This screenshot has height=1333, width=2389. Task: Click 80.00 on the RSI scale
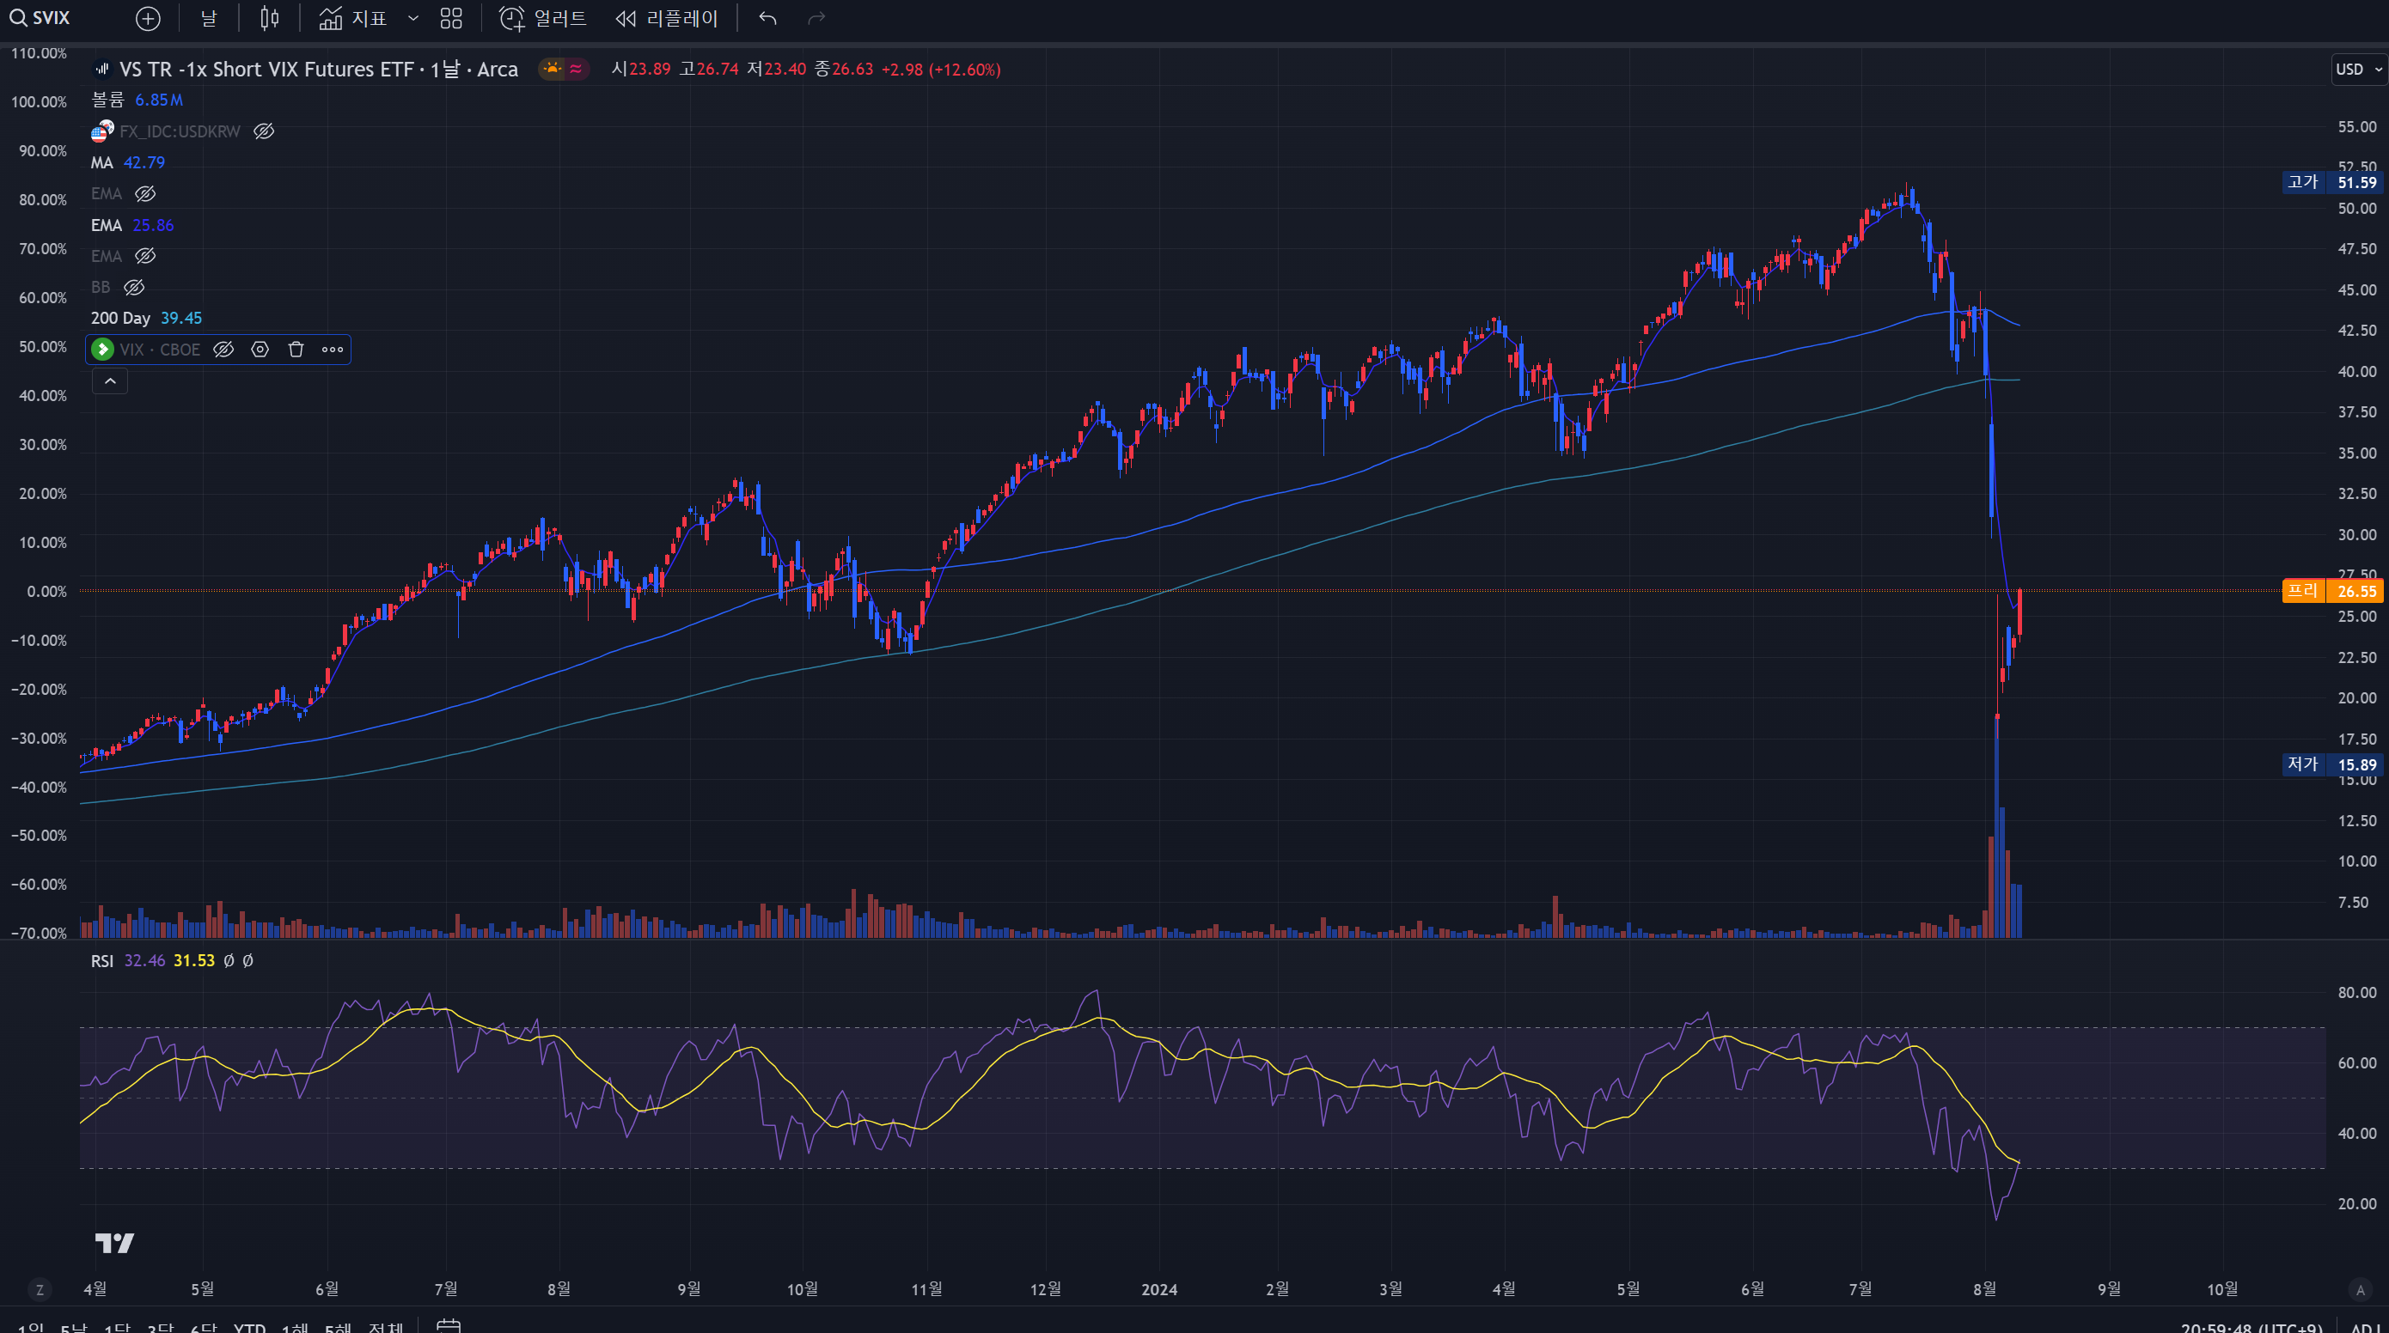(2356, 993)
